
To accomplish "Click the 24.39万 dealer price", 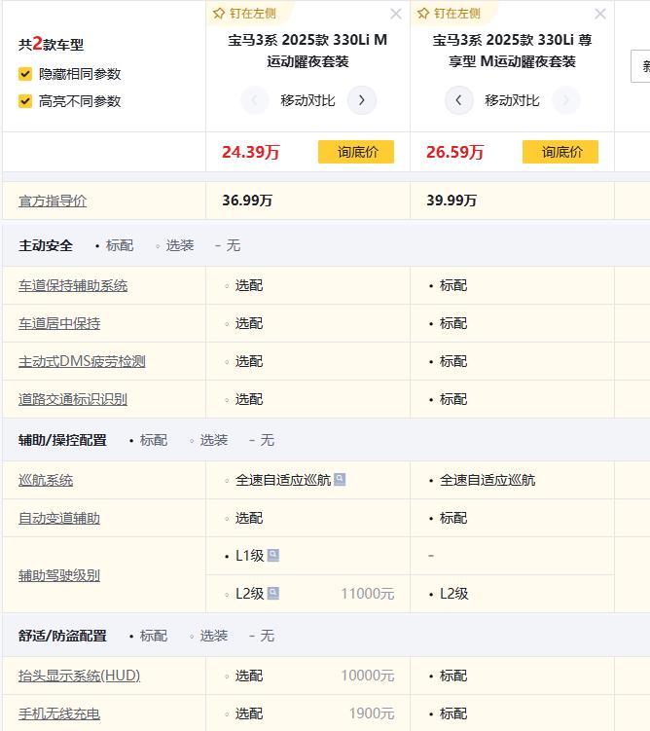I will tap(251, 152).
